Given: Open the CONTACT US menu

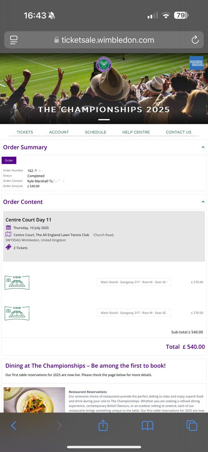Looking at the screenshot, I should coord(179,132).
